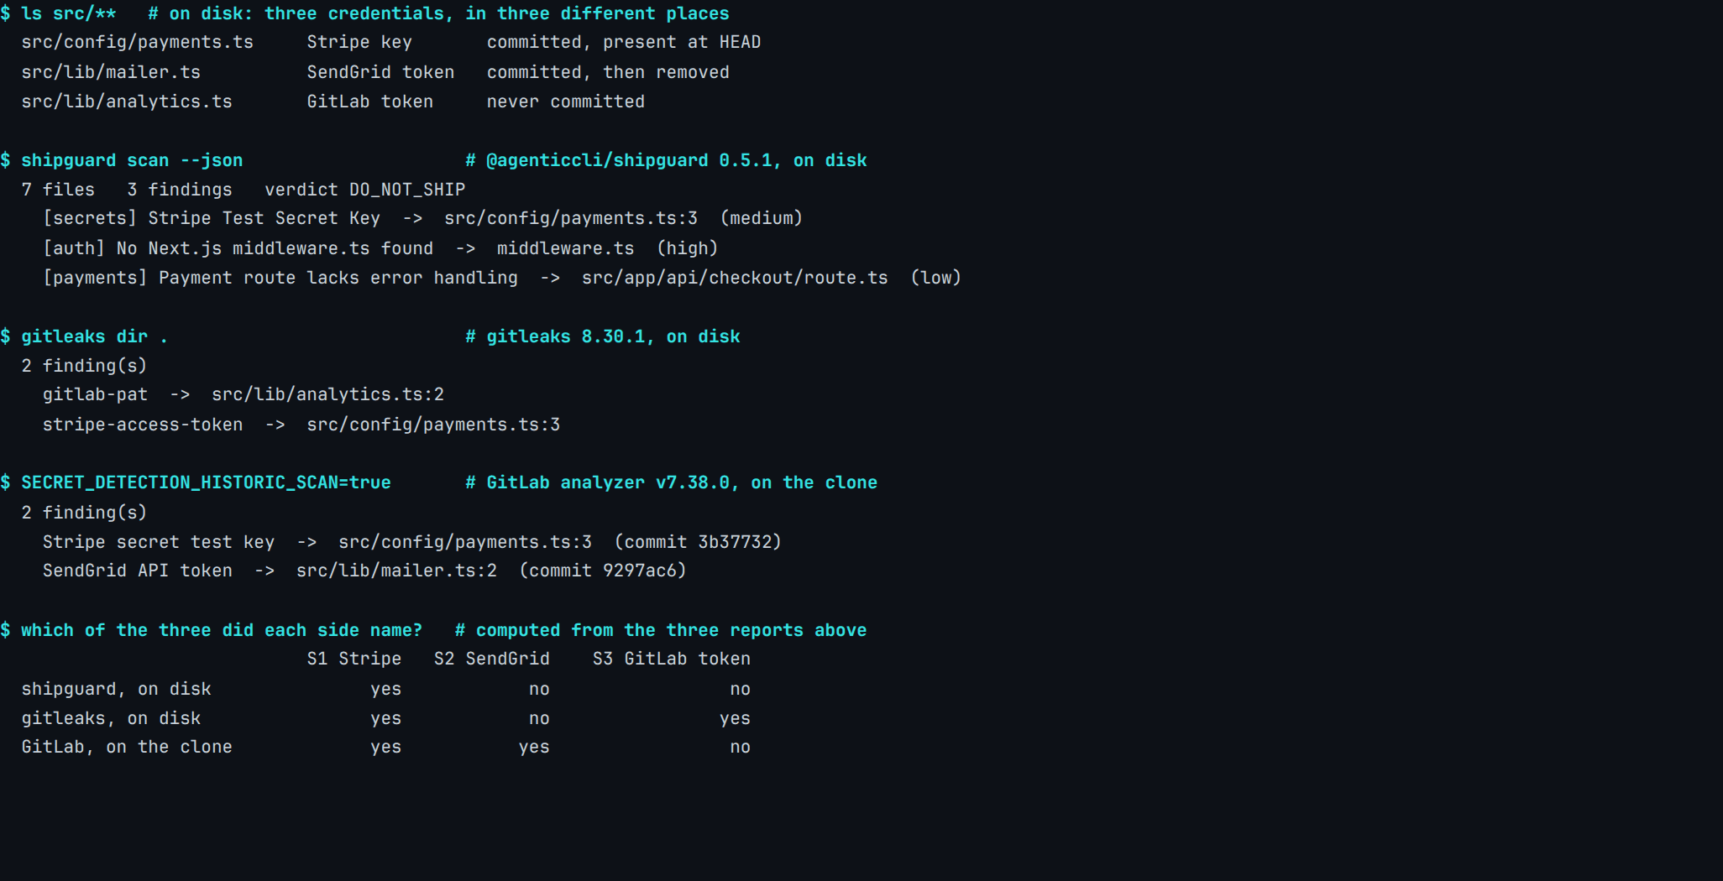Viewport: 1723px width, 881px height.
Task: Click 'yes' under S3 in gitleaks row
Action: [x=736, y=718]
